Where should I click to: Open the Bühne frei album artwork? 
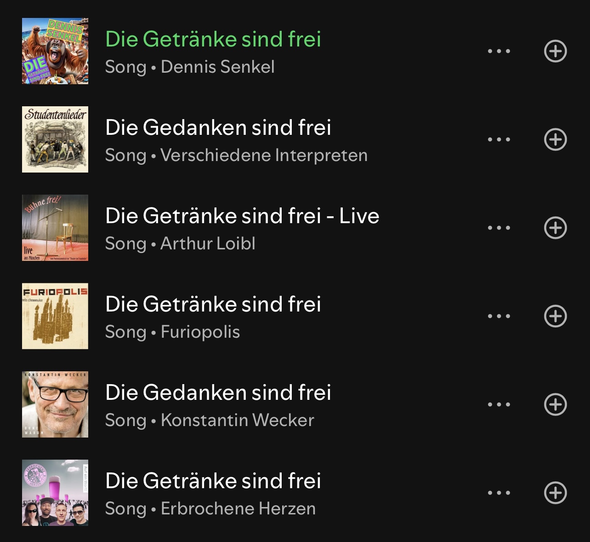coord(55,228)
